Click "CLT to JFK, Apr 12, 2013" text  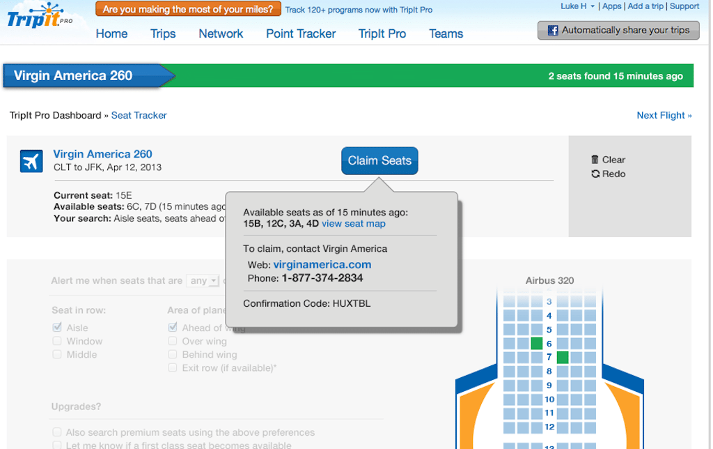point(107,167)
